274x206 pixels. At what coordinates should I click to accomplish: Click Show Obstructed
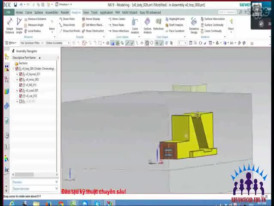tap(93, 31)
